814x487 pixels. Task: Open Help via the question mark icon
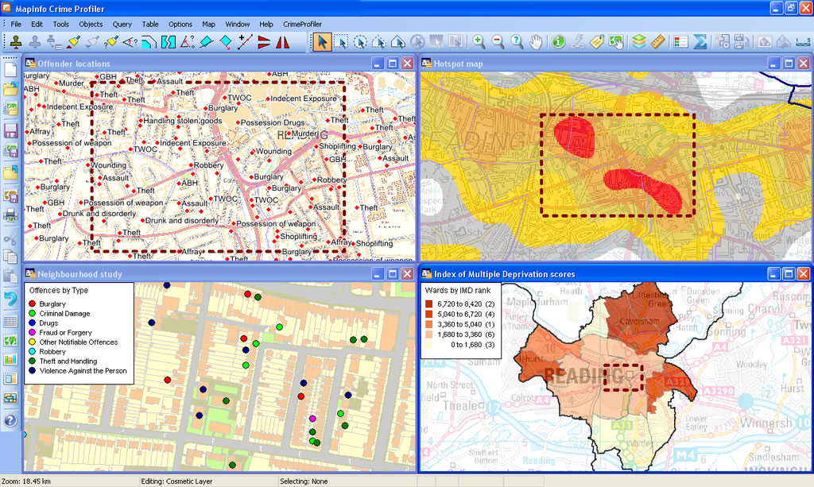coord(11,421)
